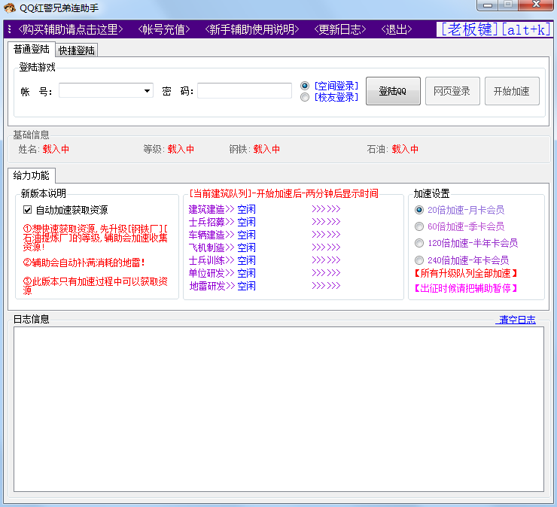
Task: Open <购买辅助请点击这里> menu item
Action: point(71,29)
